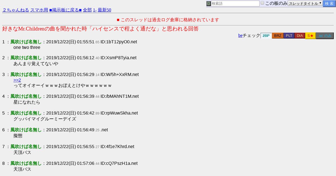Open the ２ちゃんねる link
Image resolution: width=336 pixels, height=176 pixels.
16,10
